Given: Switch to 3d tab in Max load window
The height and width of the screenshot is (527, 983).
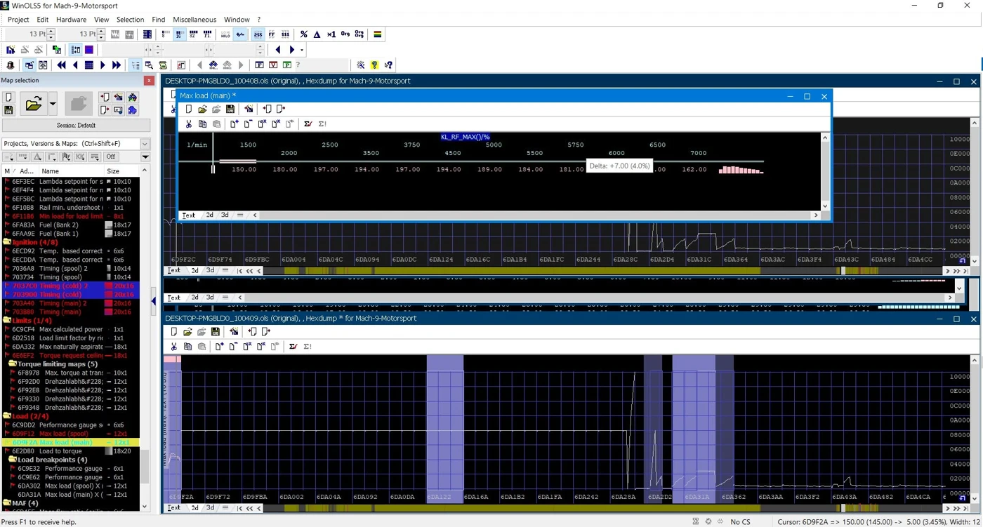Looking at the screenshot, I should pyautogui.click(x=225, y=215).
